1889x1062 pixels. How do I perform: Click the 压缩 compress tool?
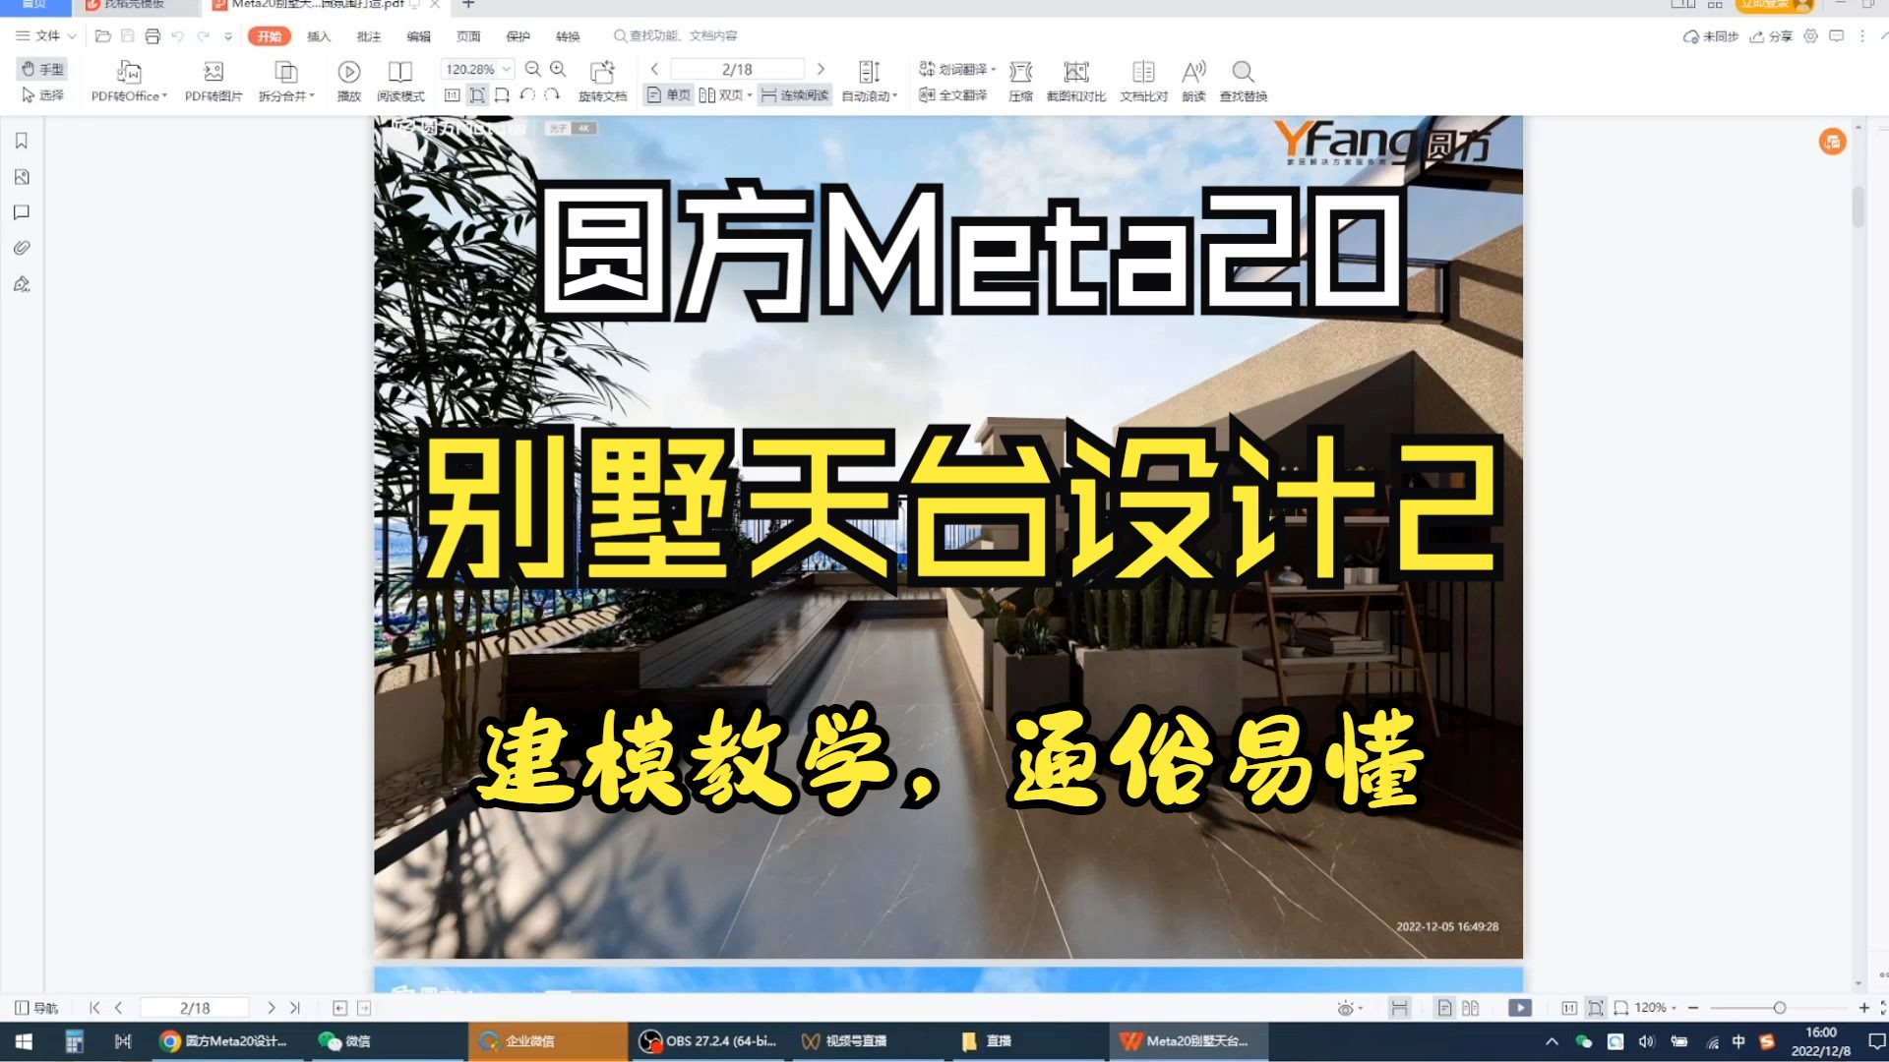(1020, 81)
